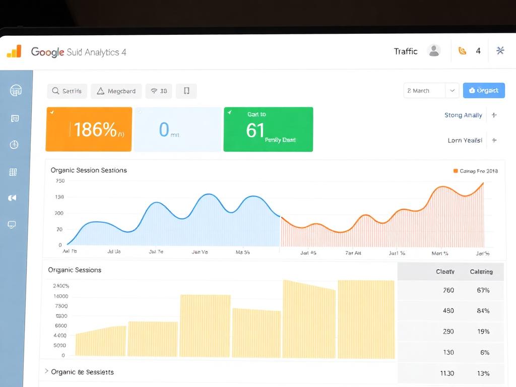This screenshot has width=516, height=387.
Task: Click the 130 table cell
Action: pos(448,352)
